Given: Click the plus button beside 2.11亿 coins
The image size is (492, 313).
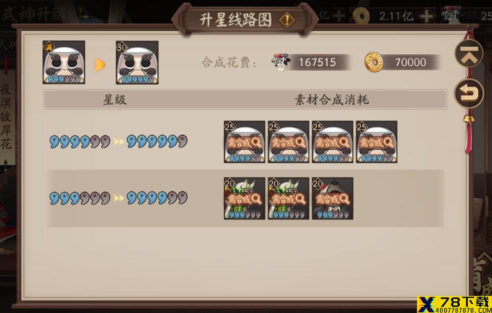Looking at the screenshot, I should click(x=426, y=15).
